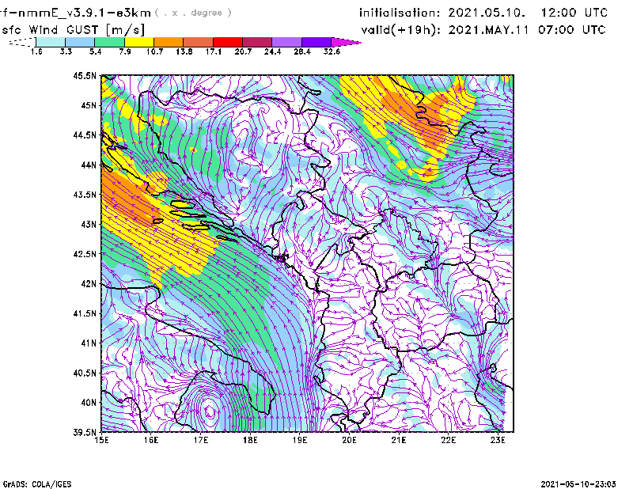Click the legend value "20.7"
633x489 pixels.
243,51
